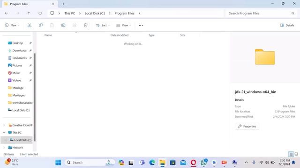
Task: Select Network in the navigation pane
Action: [18, 147]
